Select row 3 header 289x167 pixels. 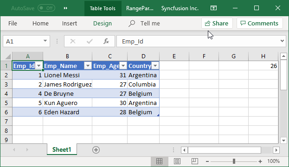pyautogui.click(x=6, y=84)
